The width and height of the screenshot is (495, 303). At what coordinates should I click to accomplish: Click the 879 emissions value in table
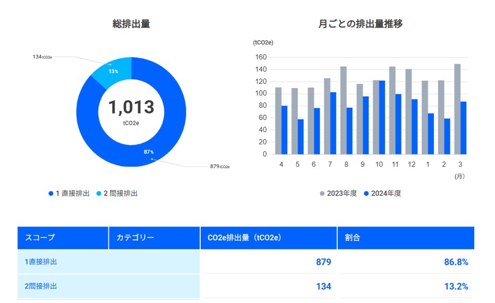click(323, 262)
